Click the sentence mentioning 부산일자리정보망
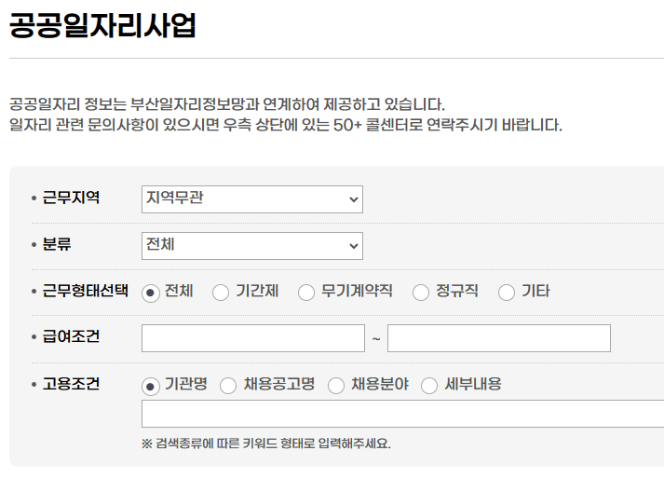The height and width of the screenshot is (478, 664). pyautogui.click(x=227, y=104)
